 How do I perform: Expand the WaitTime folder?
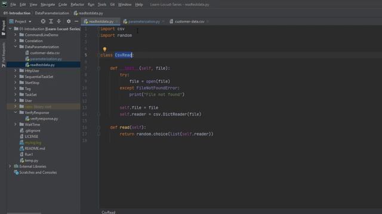(x=16, y=124)
